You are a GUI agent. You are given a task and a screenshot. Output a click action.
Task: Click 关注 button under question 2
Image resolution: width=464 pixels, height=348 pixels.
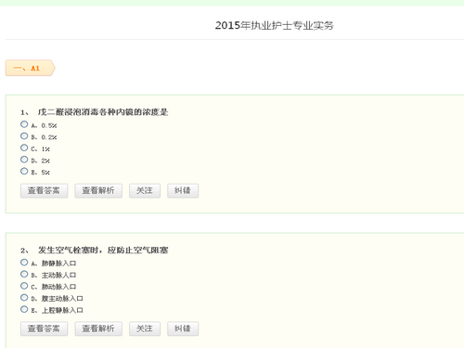[145, 329]
